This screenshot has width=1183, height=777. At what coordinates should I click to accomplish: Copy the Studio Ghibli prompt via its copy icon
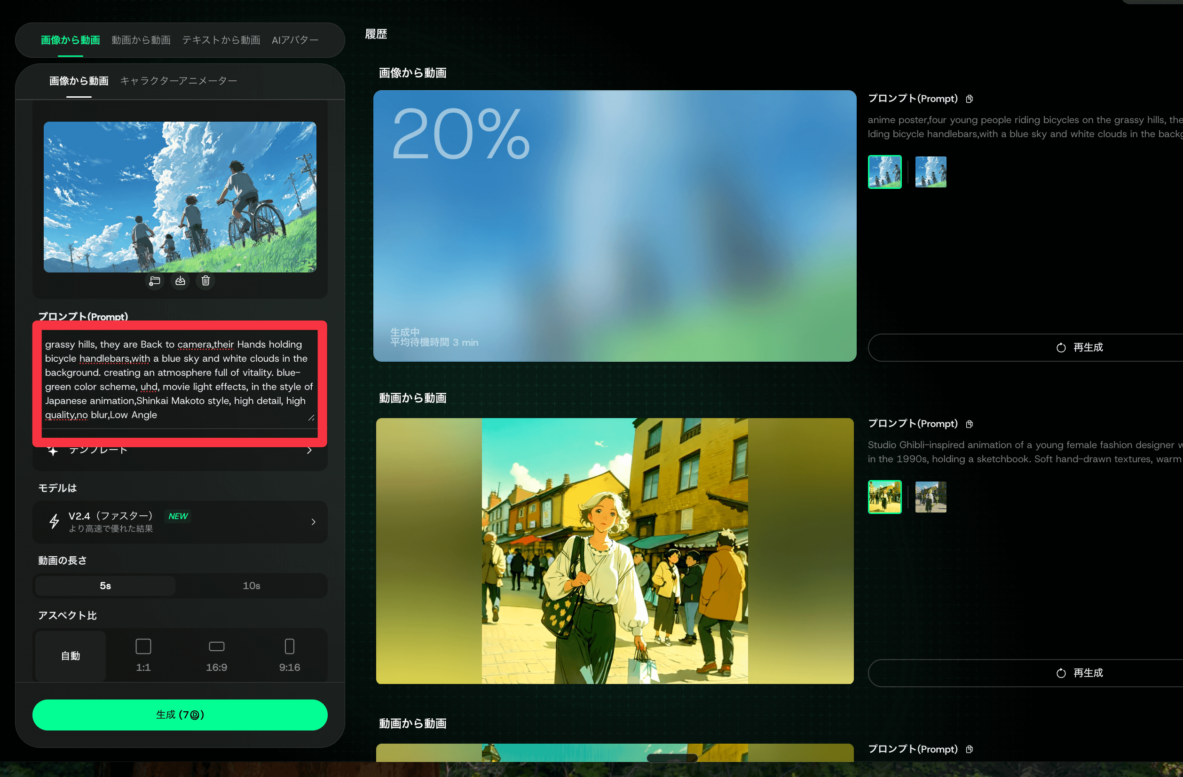969,424
